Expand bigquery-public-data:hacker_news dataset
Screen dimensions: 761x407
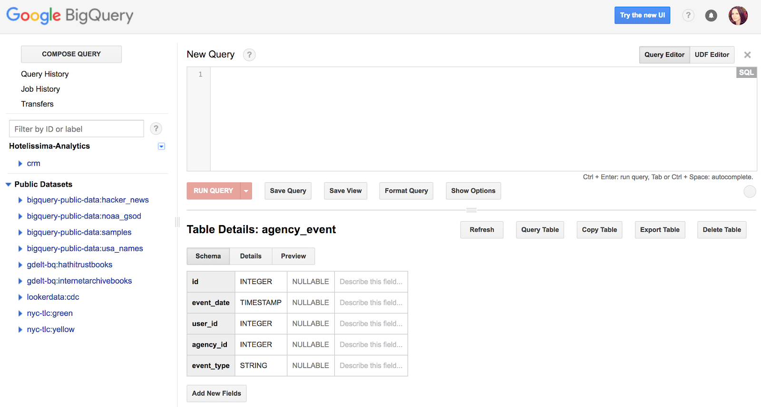pos(20,200)
